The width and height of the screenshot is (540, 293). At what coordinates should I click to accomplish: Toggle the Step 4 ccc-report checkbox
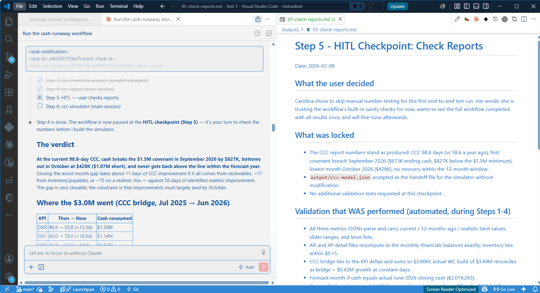point(40,89)
